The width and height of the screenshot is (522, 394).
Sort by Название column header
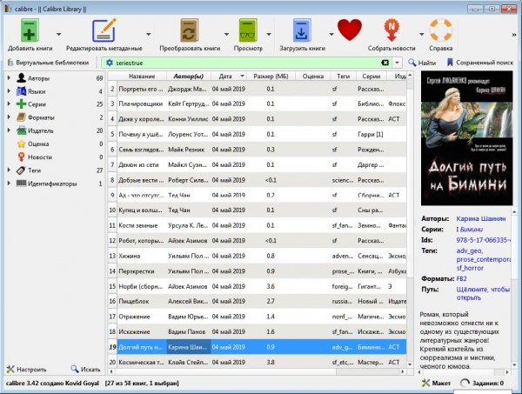(x=142, y=77)
